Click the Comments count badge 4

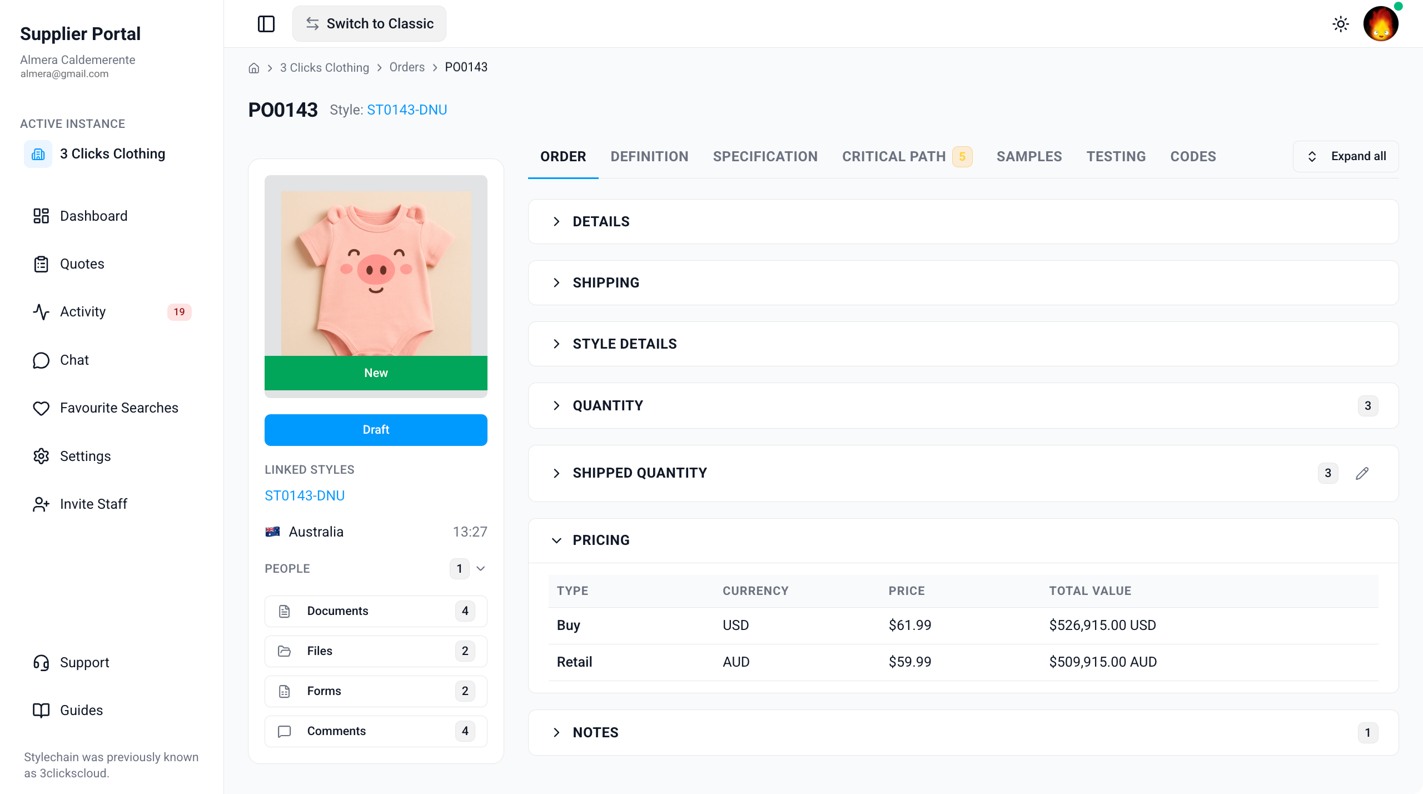(x=465, y=731)
